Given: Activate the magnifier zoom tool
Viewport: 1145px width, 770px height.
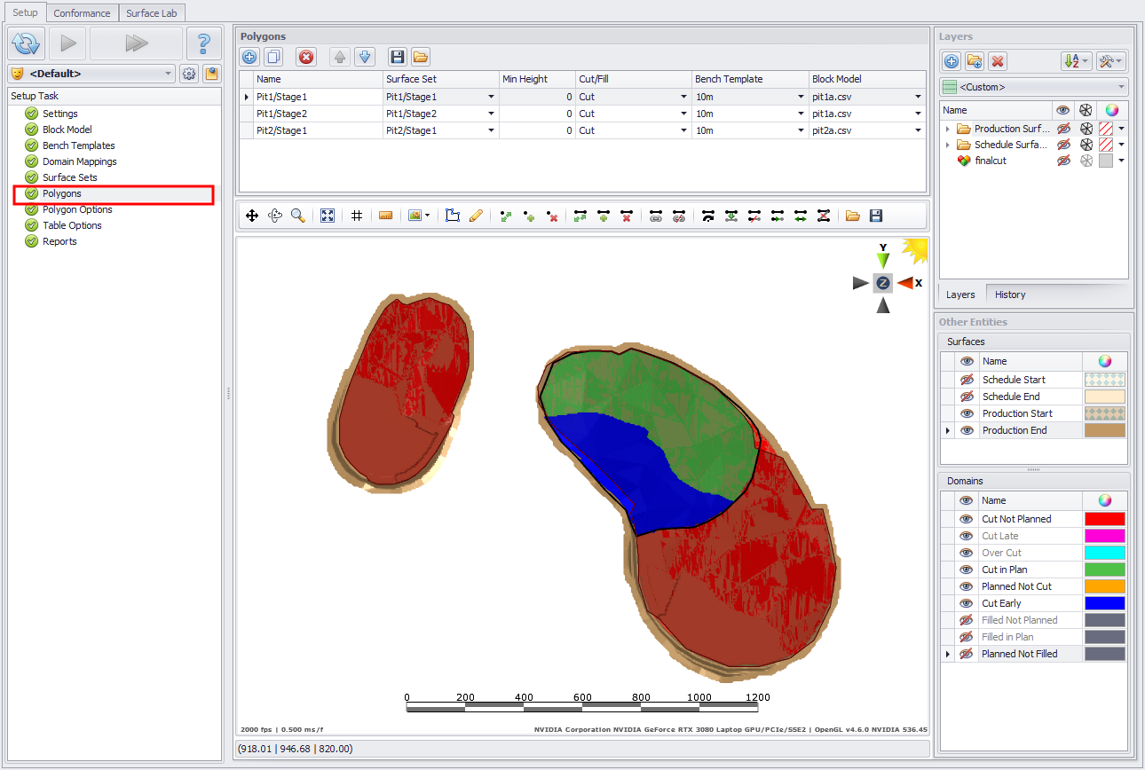Looking at the screenshot, I should coord(298,216).
